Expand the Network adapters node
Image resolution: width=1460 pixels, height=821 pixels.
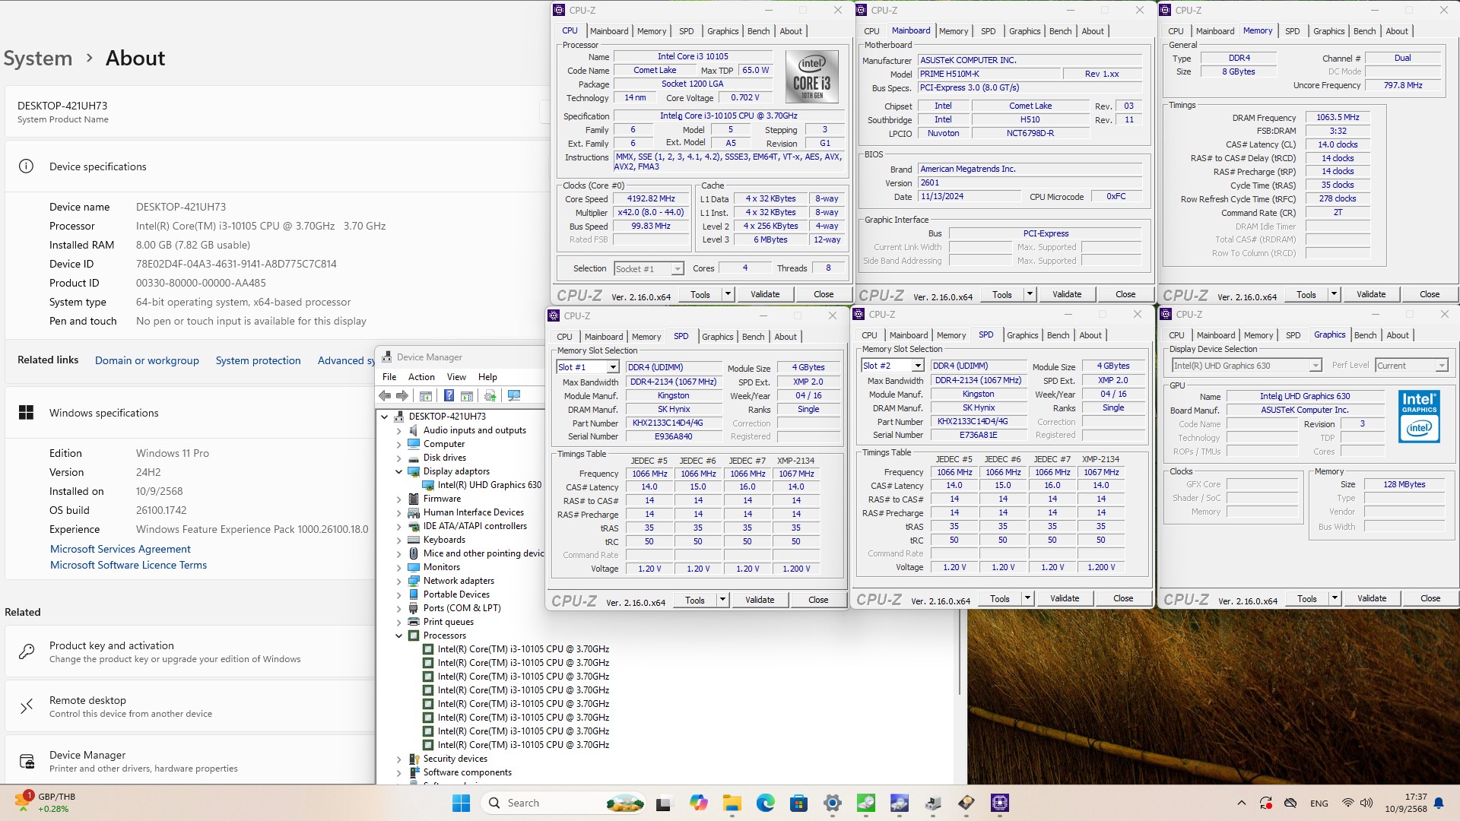coord(398,581)
